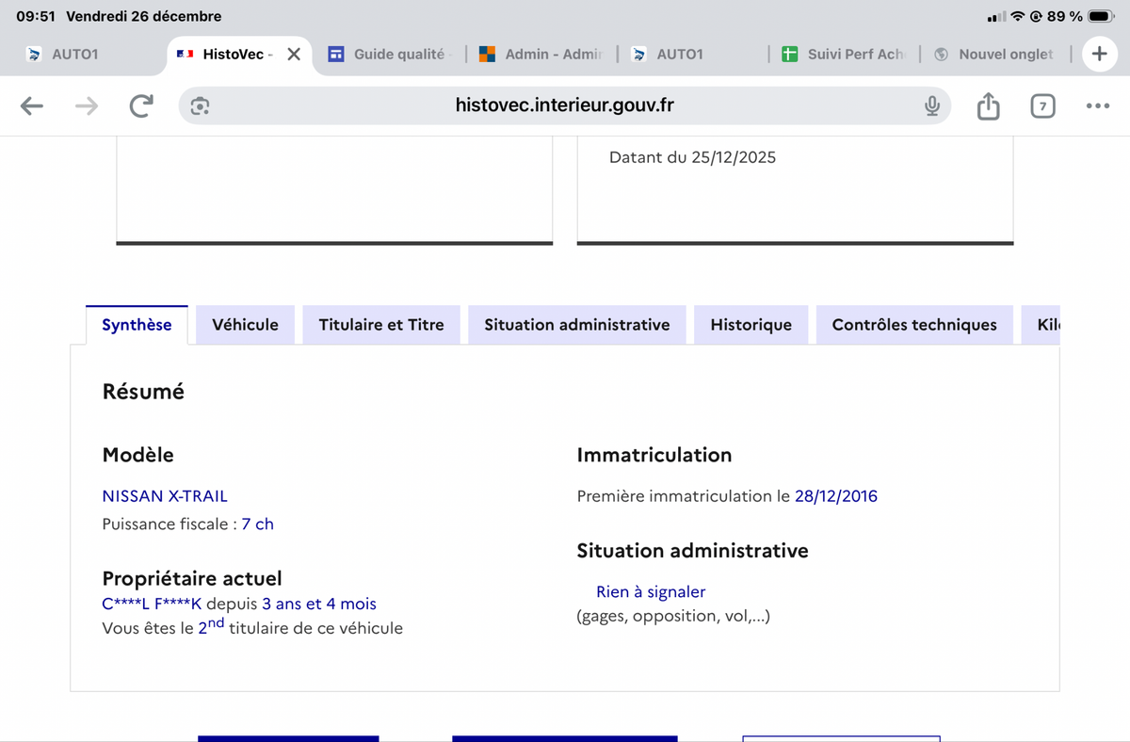The height and width of the screenshot is (742, 1130).
Task: Open the Nouvel onglet browser tab
Action: tap(994, 55)
